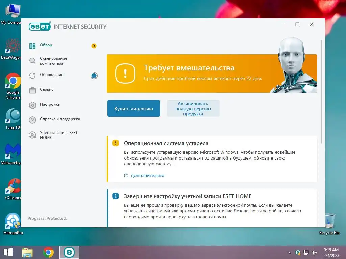The height and width of the screenshot is (259, 346).
Task: Click the vertical scrollbar in ESET window
Action: click(322, 92)
